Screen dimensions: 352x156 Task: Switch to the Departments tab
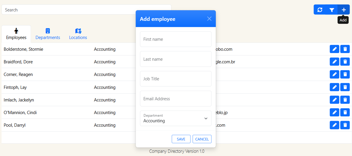click(48, 34)
